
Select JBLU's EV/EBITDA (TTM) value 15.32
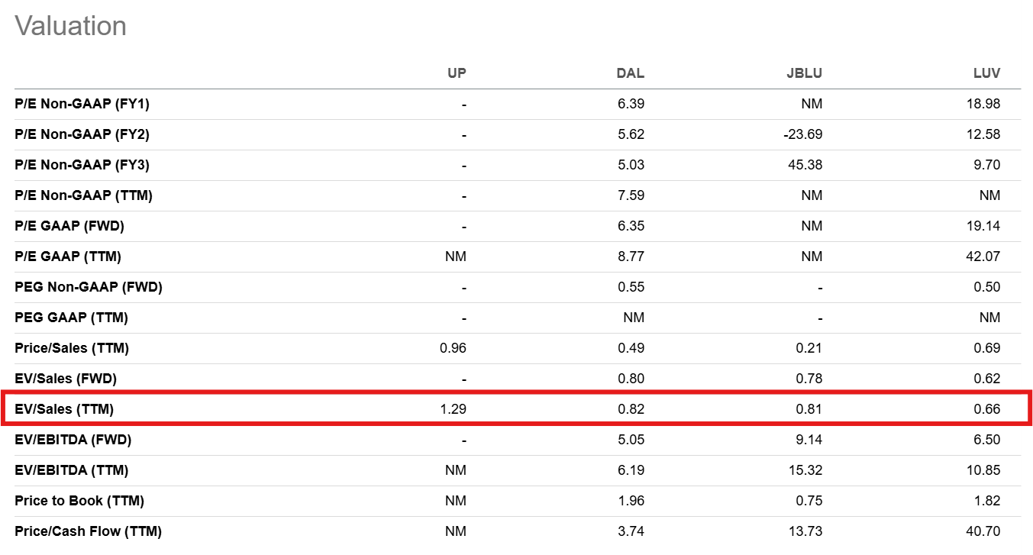point(805,470)
